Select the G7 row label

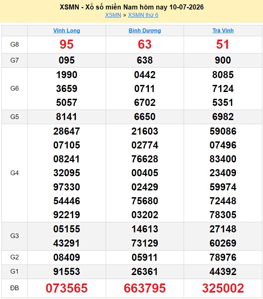[x=15, y=60]
